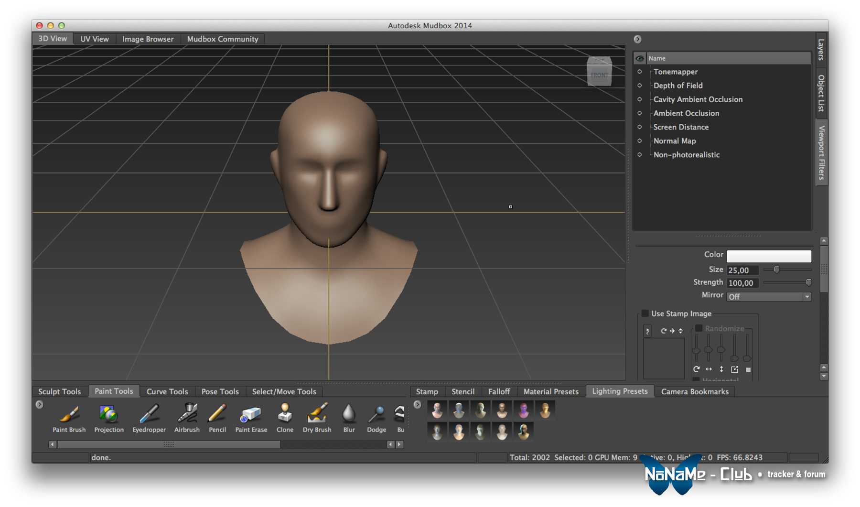Open the Mirror dropdown menu
Screen dimensions: 860x507
click(769, 297)
